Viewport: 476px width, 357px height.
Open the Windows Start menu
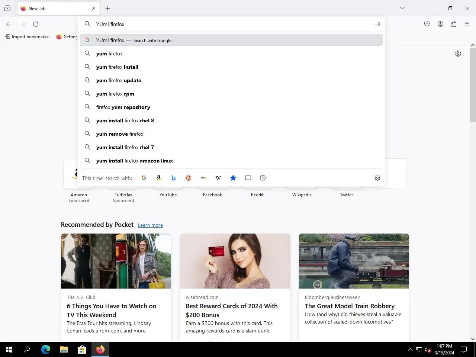[x=9, y=350]
